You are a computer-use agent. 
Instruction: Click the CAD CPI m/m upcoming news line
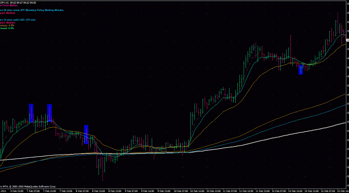point(18,20)
